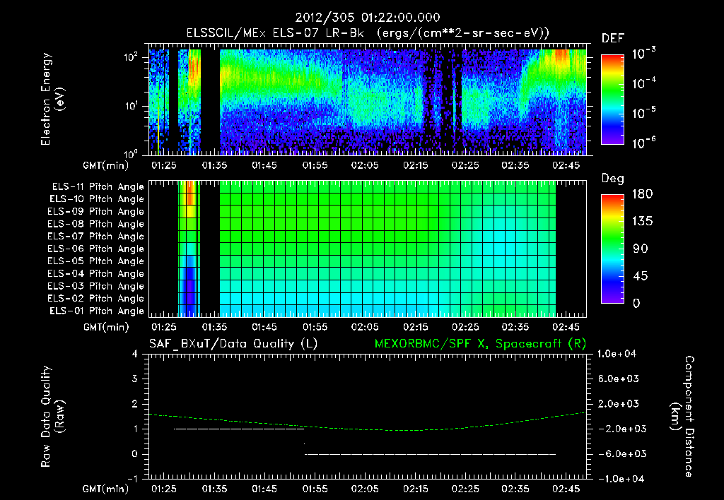Click the 10^-3 value on DEF scale

coord(643,54)
